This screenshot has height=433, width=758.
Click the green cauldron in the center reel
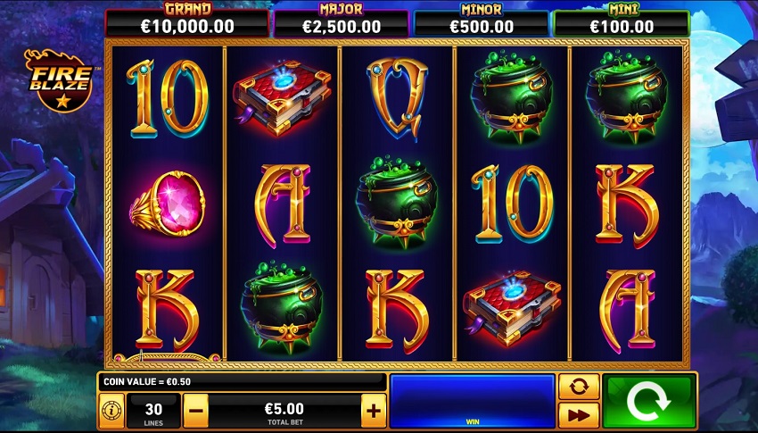tap(398, 203)
